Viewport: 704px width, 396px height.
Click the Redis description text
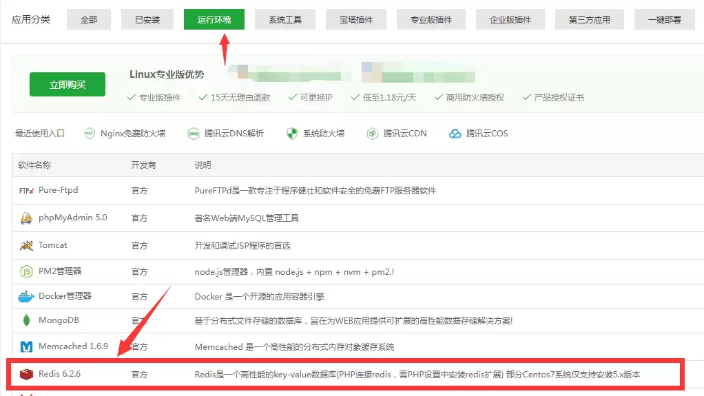(417, 374)
